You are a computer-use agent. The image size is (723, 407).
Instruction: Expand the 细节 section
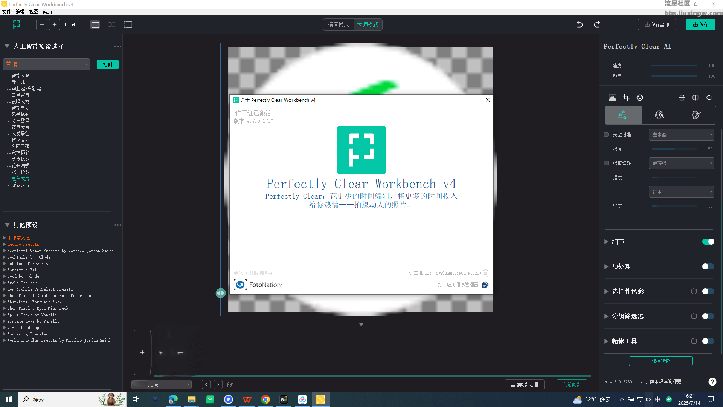click(x=606, y=242)
